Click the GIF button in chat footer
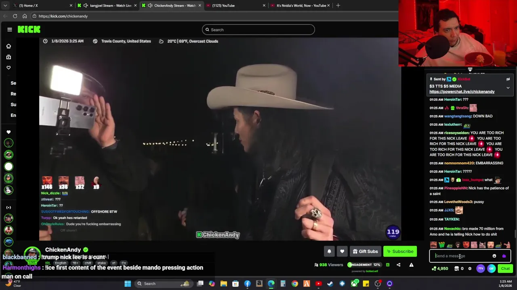517x290 pixels. coord(491,269)
